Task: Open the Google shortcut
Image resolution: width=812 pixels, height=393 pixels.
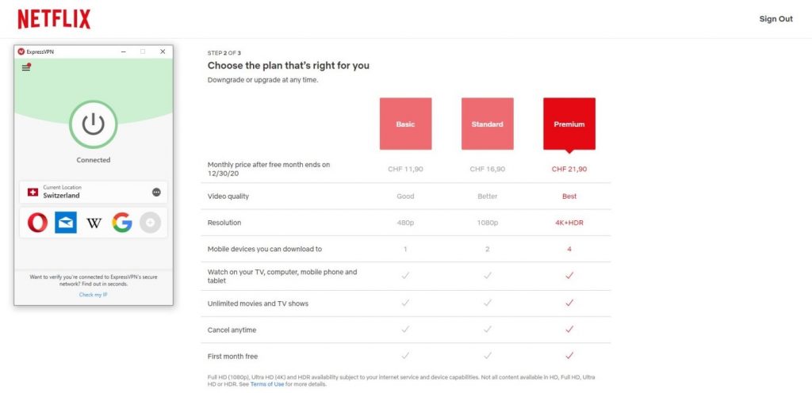Action: click(x=122, y=223)
